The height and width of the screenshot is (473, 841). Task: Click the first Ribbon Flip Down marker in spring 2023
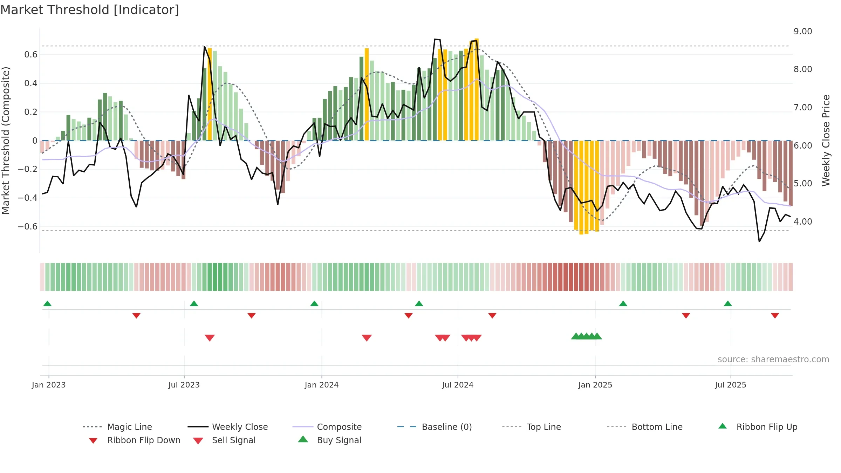click(136, 316)
